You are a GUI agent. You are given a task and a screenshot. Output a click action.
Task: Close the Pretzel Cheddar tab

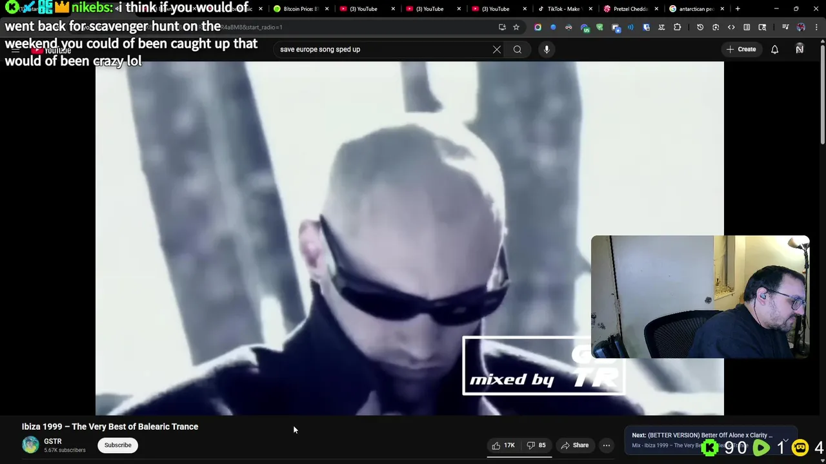click(x=656, y=9)
